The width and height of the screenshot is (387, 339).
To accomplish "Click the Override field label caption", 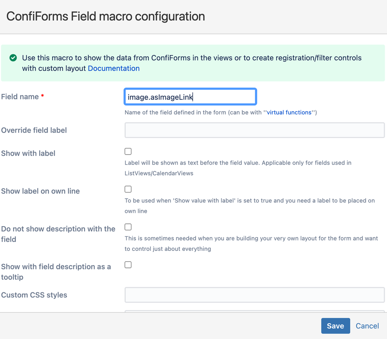I will click(34, 130).
